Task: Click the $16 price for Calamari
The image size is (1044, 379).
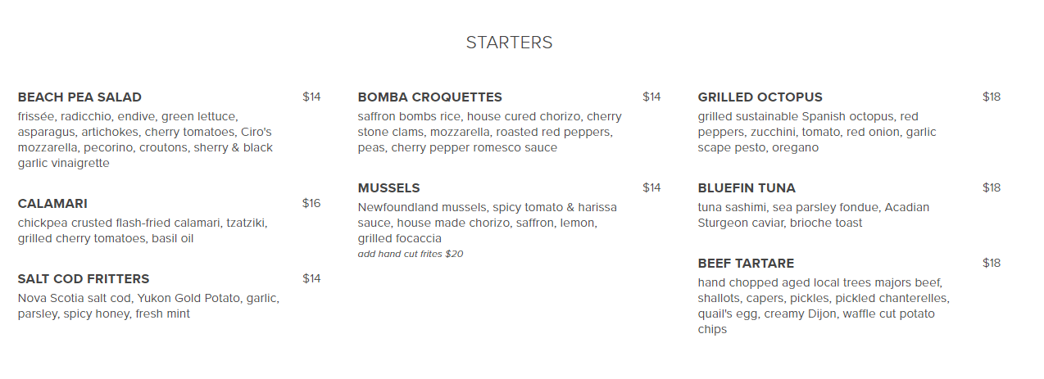Action: pos(311,204)
